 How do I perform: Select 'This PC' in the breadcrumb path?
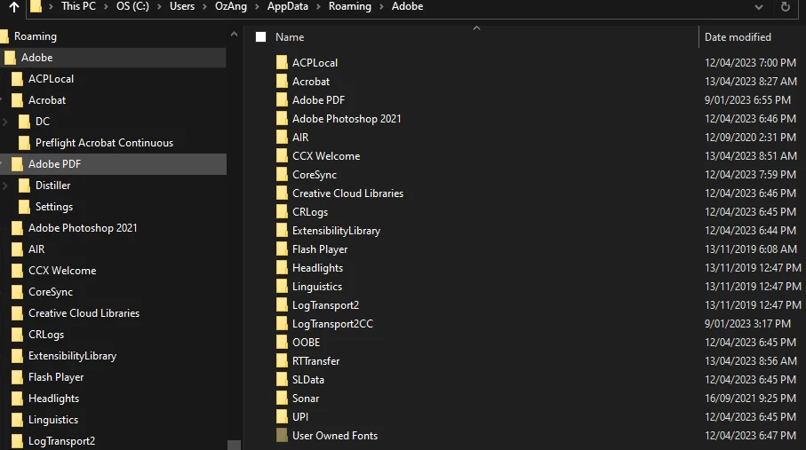click(x=78, y=7)
